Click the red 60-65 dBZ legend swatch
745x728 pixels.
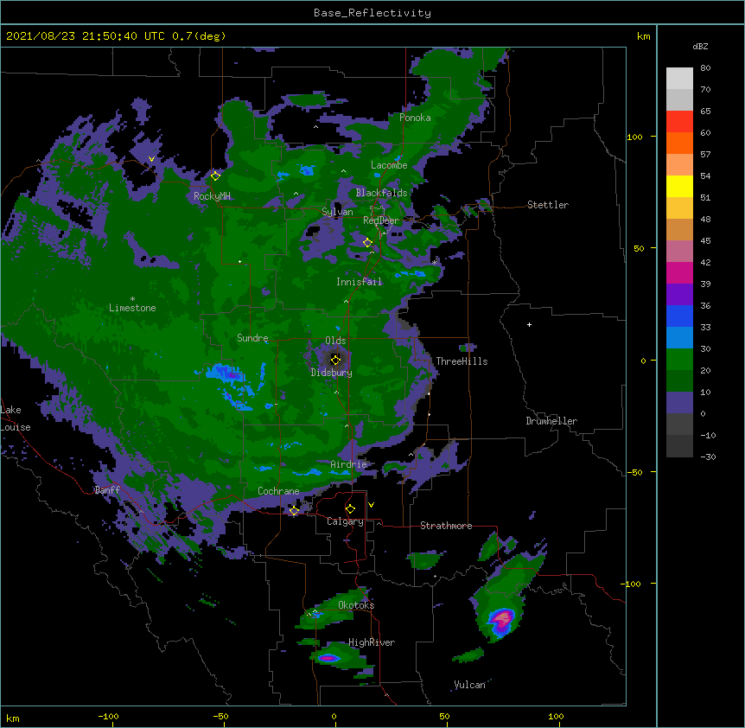679,121
